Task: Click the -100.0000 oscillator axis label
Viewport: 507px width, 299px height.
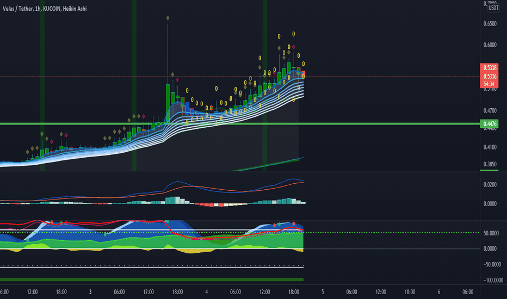Action: (493, 280)
